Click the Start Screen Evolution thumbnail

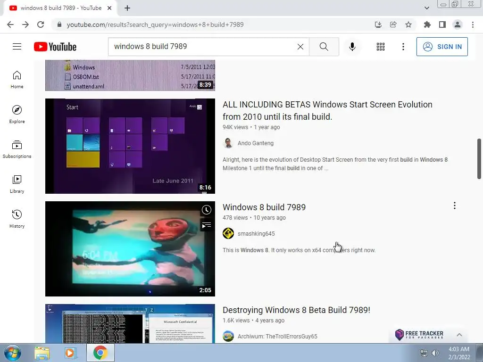click(x=130, y=146)
